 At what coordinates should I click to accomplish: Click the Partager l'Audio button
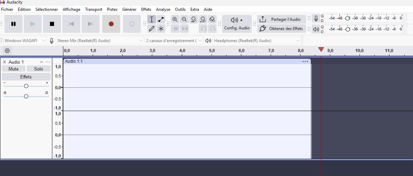(x=282, y=19)
